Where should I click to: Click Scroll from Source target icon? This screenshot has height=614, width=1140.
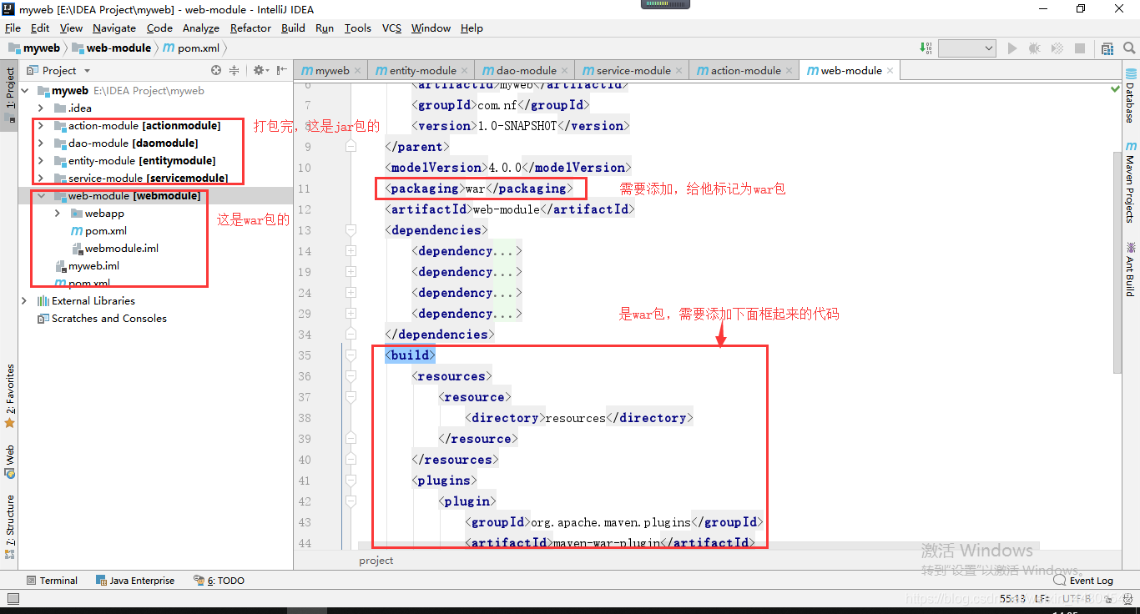pos(216,71)
